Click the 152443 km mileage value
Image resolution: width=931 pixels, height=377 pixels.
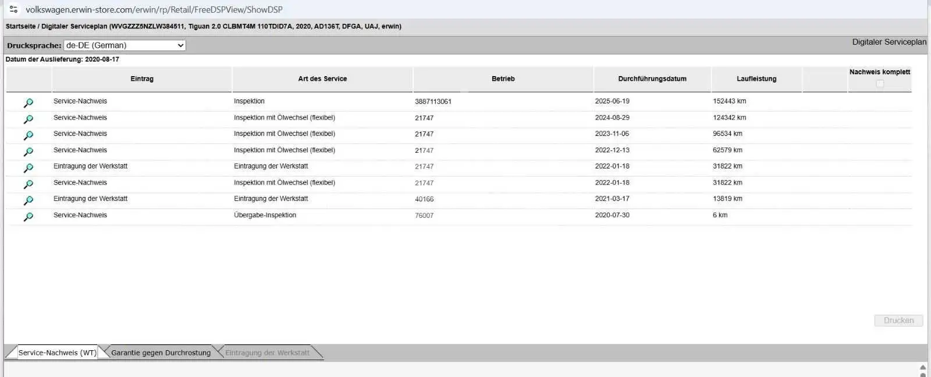click(x=730, y=101)
